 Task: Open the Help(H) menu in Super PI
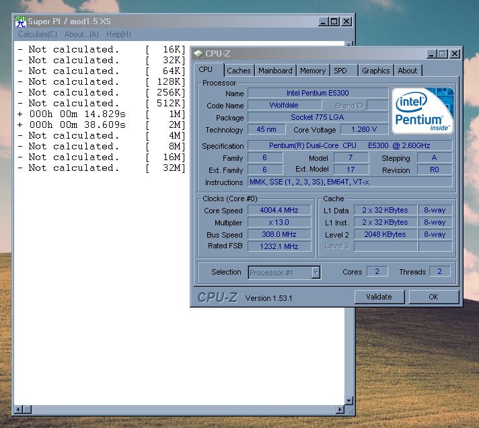118,34
